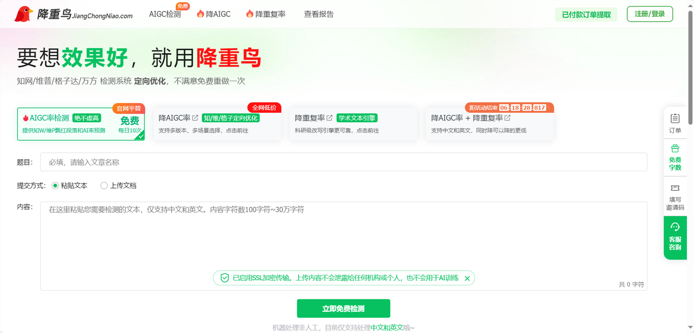694x333 pixels.
Task: Click the flame icon beside 降重复率 in the top navigation
Action: [250, 14]
